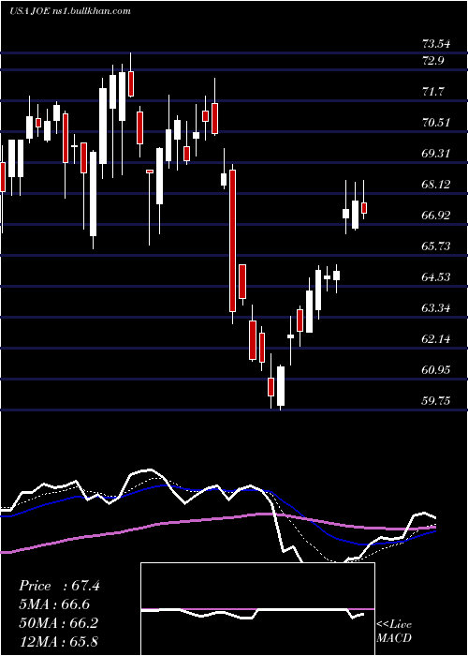Image resolution: width=468 pixels, height=656 pixels.
Task: Click the Price : 67.4 readout
Action: (59, 586)
